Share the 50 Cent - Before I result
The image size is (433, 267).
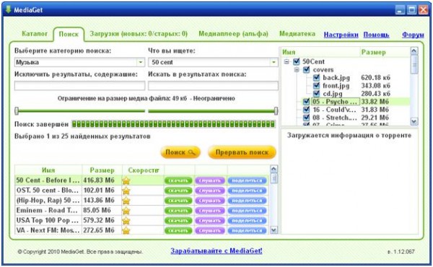tap(247, 180)
